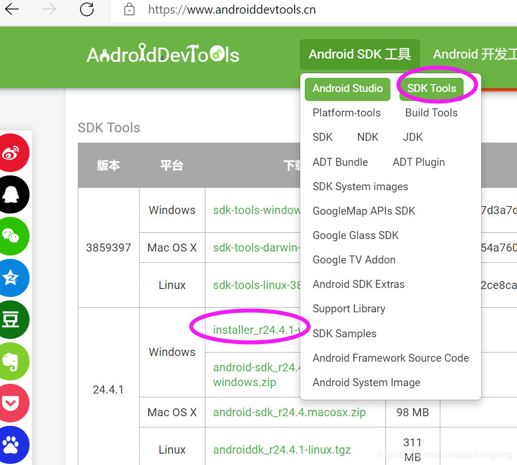Viewport: 517px width, 465px height.
Task: Download androiddk_r24.4.1-linux.tgz
Action: (281, 450)
